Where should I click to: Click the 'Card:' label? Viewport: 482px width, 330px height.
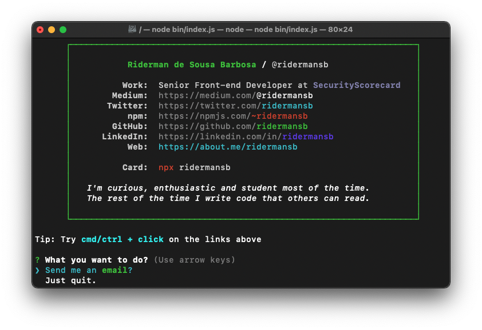tap(135, 167)
